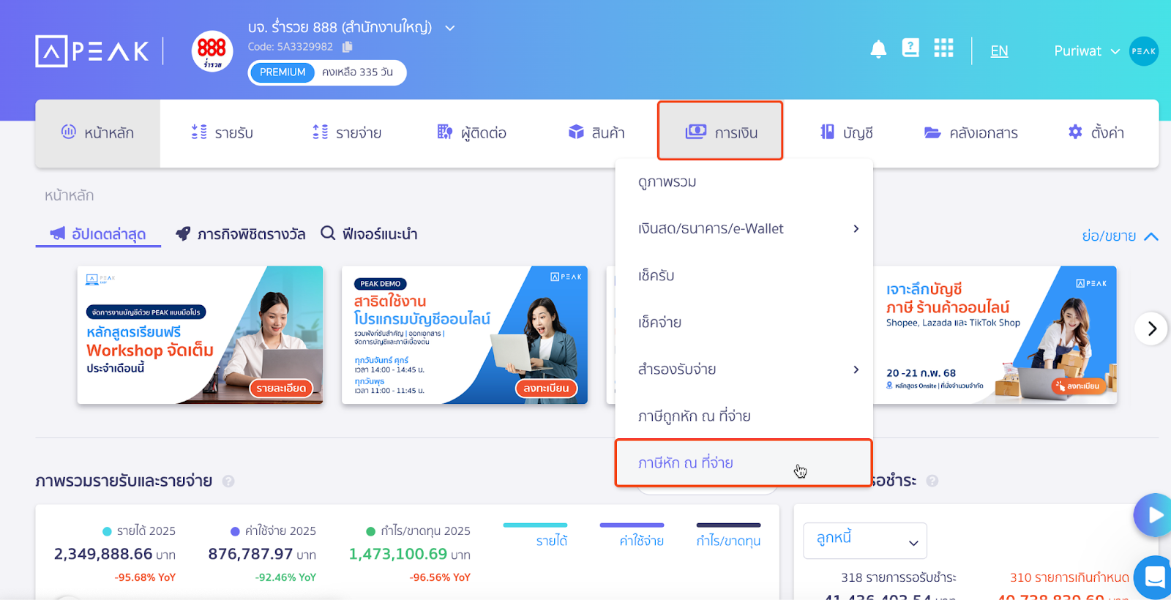The image size is (1171, 600).
Task: Advance banner carousel with next arrow
Action: 1151,329
